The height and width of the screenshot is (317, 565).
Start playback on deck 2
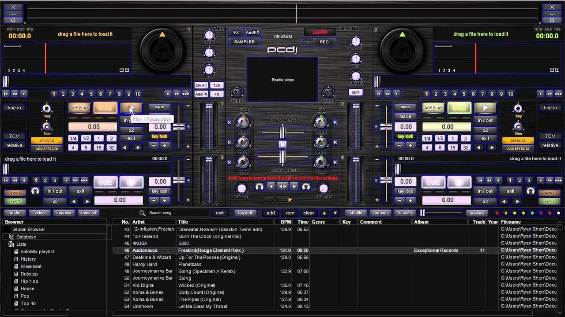[x=486, y=107]
